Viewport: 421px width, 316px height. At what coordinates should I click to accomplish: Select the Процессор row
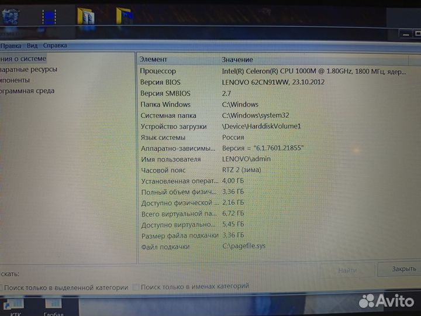coord(274,71)
